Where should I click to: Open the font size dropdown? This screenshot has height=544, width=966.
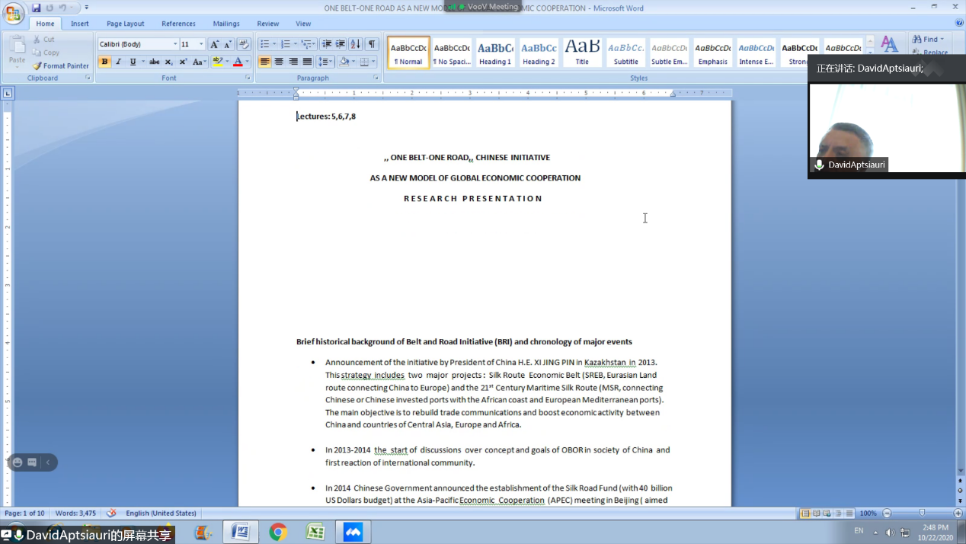click(x=201, y=44)
